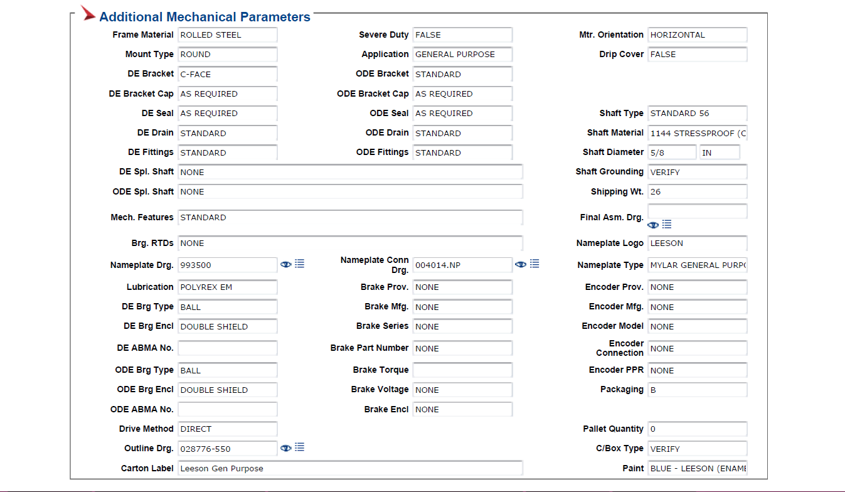Click the Carton Label field
Viewport: 845px width, 492px height.
350,469
